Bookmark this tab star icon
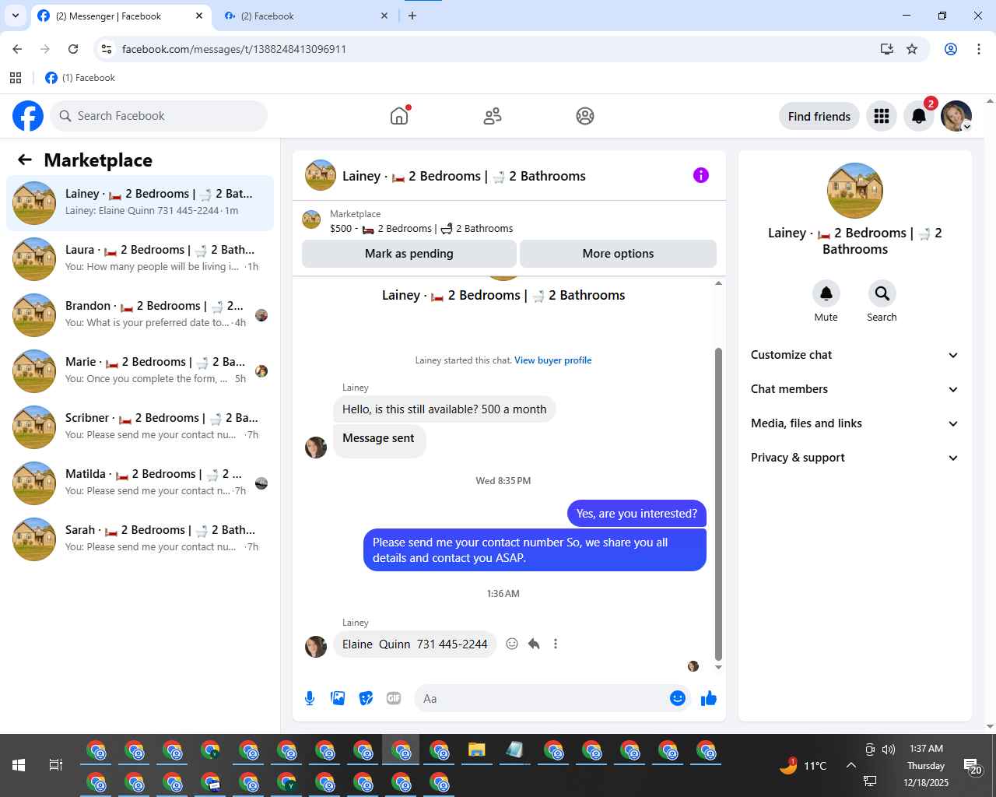996x797 pixels. coord(912,49)
